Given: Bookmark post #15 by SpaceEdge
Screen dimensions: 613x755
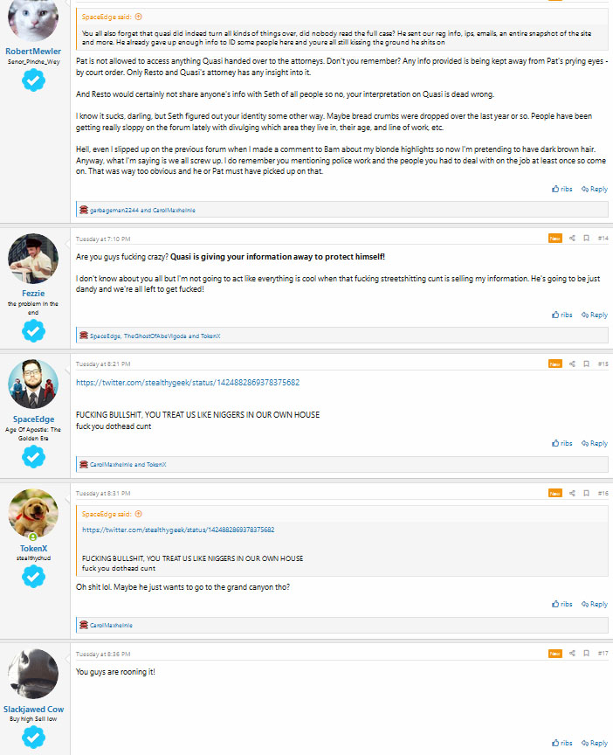Looking at the screenshot, I should (586, 364).
